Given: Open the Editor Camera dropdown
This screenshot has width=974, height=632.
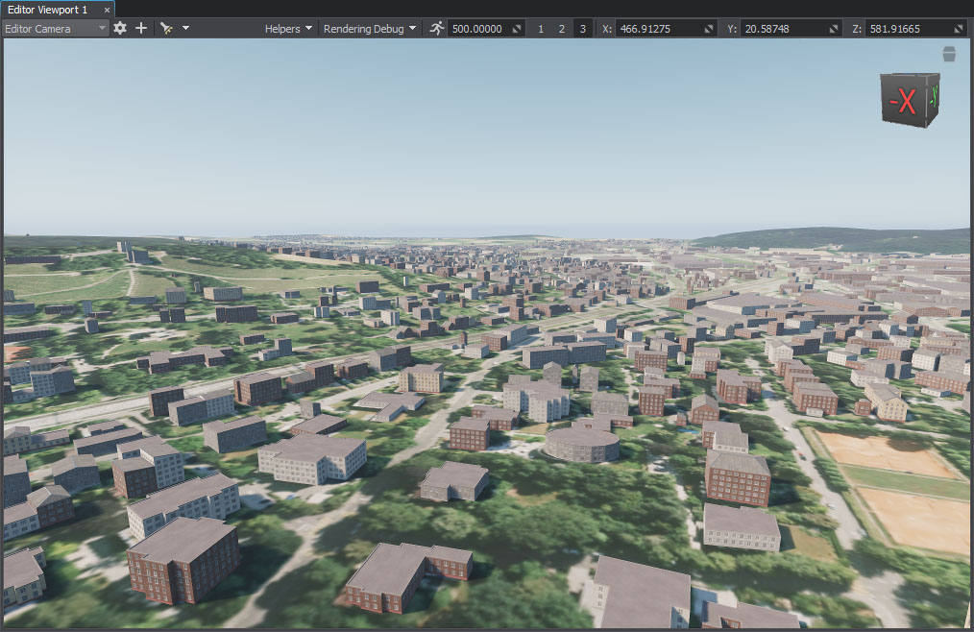Looking at the screenshot, I should coord(56,29).
